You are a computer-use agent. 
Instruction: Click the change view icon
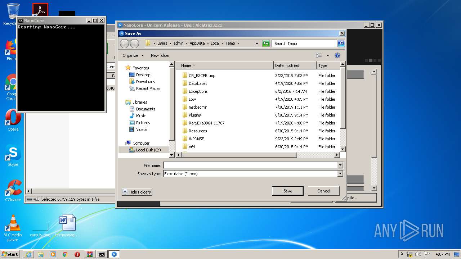coord(319,55)
